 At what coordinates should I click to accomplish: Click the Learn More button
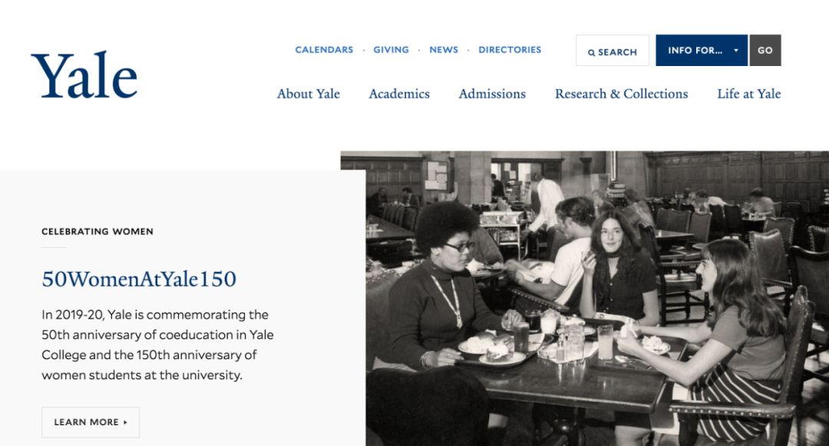pyautogui.click(x=91, y=422)
